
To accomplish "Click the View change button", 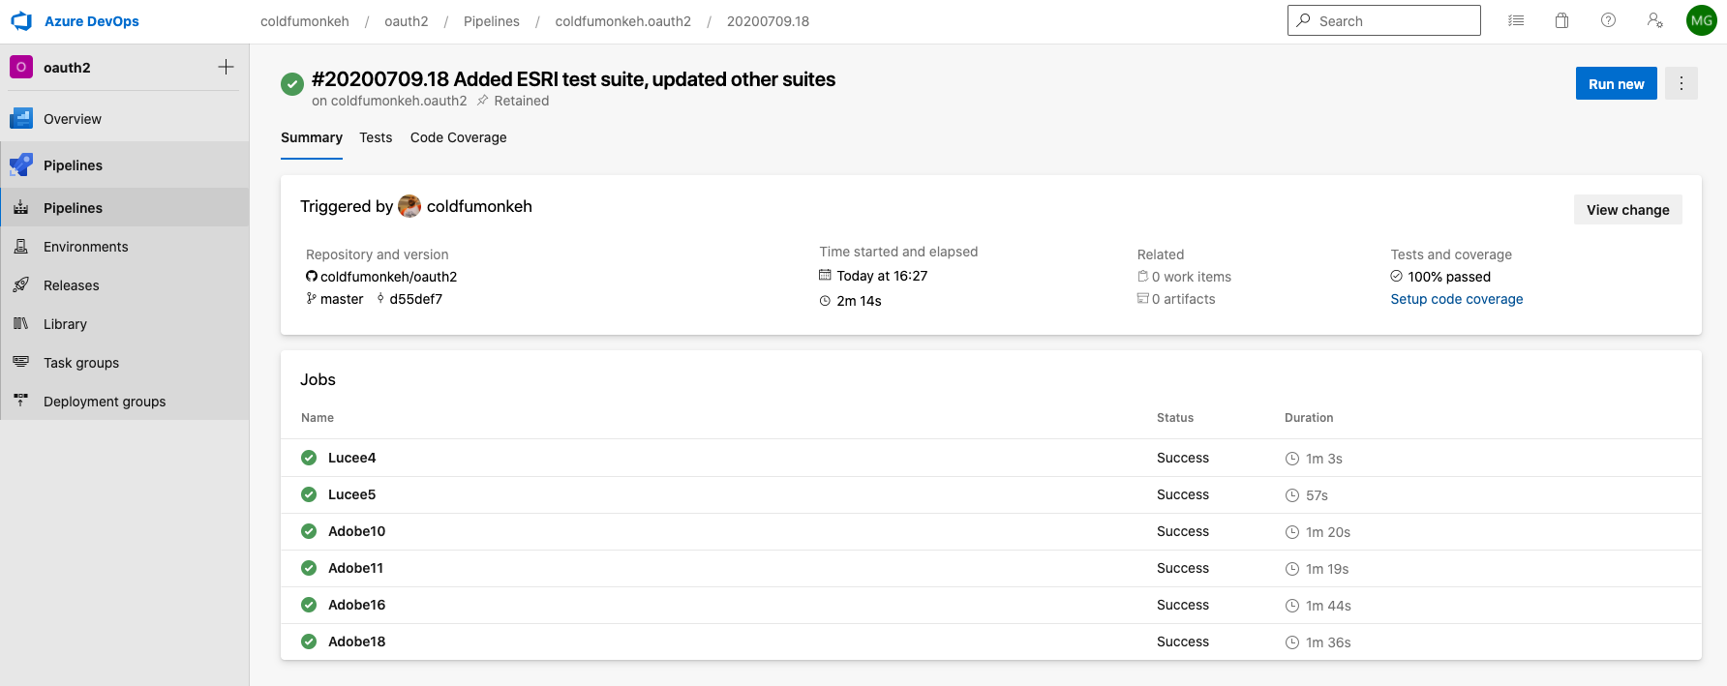I will click(x=1628, y=210).
